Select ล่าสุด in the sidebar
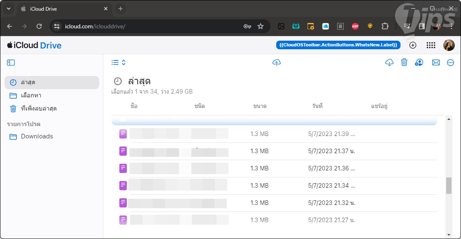 coord(52,82)
